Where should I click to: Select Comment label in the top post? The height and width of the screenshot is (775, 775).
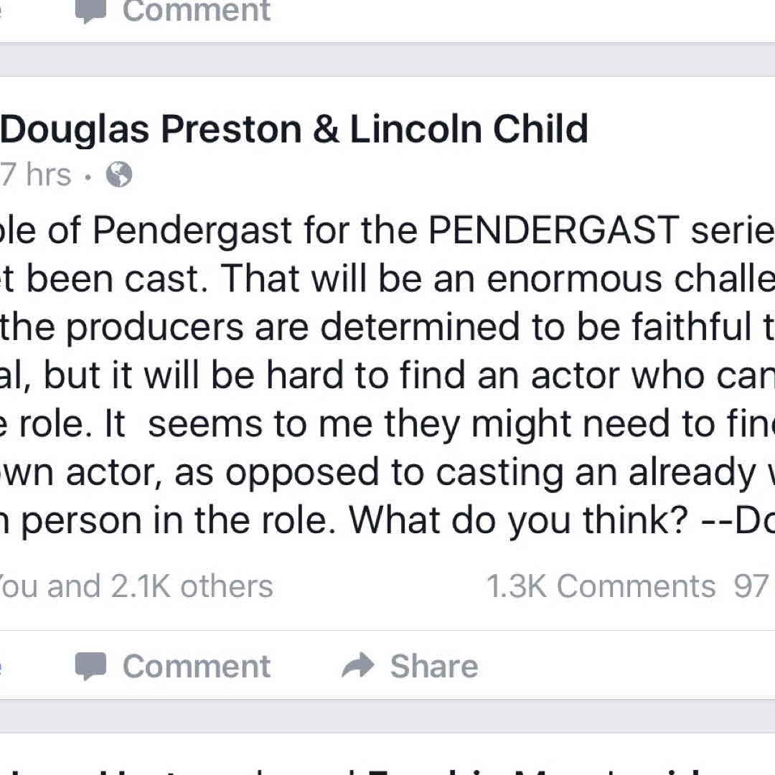click(x=196, y=10)
